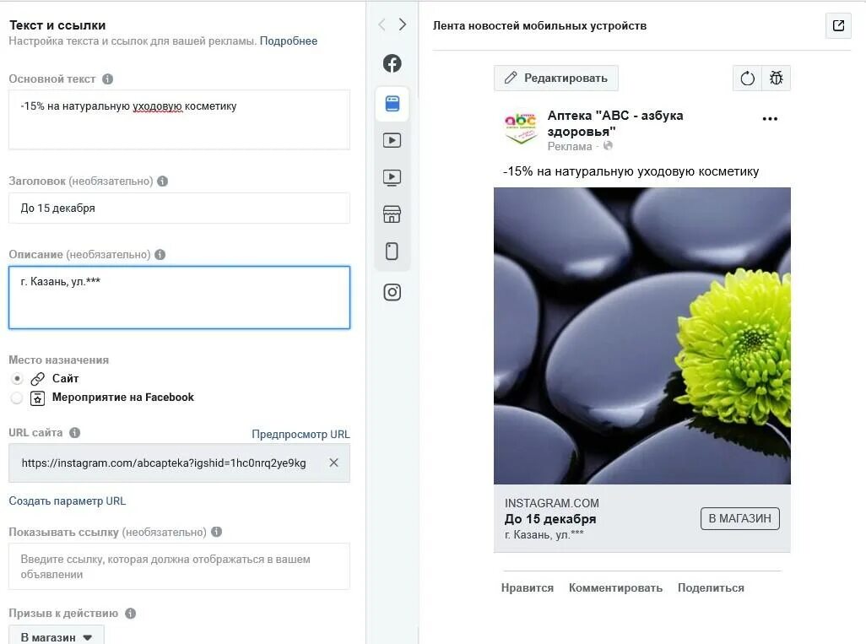The image size is (866, 644).
Task: Select the Facebook placement preview icon
Action: [x=391, y=62]
